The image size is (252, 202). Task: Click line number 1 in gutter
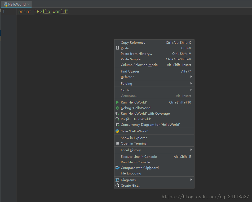pos(3,12)
